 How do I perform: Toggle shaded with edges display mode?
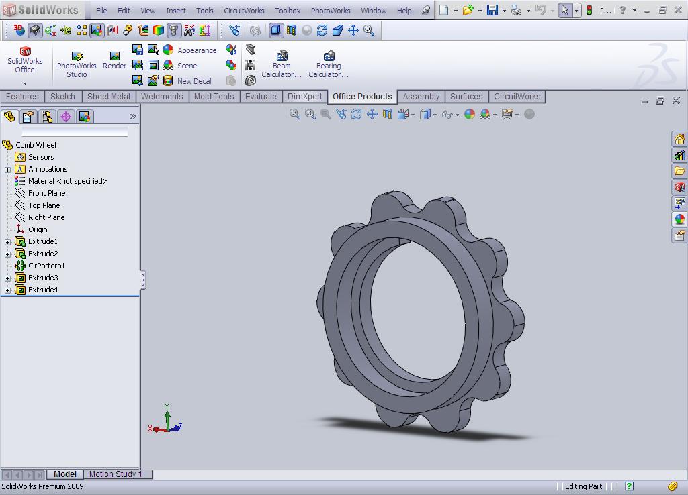pos(275,30)
